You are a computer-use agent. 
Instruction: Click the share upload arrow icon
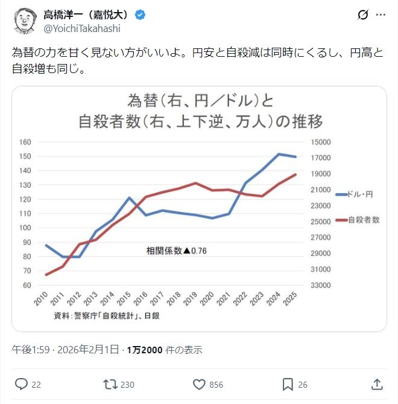tap(376, 384)
